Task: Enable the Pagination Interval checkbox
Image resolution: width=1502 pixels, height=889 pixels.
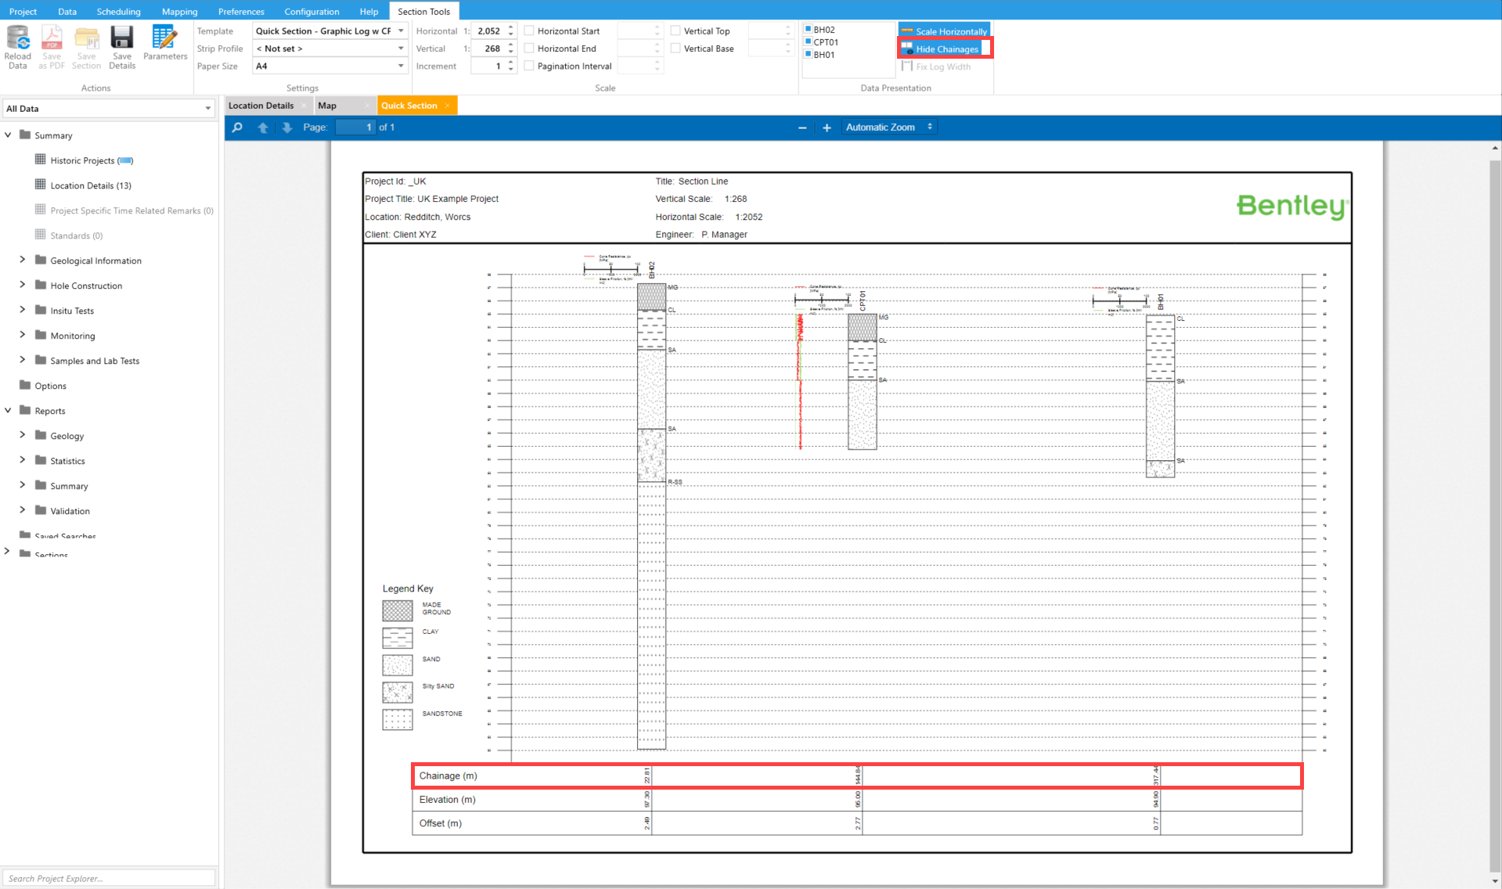Action: (529, 66)
